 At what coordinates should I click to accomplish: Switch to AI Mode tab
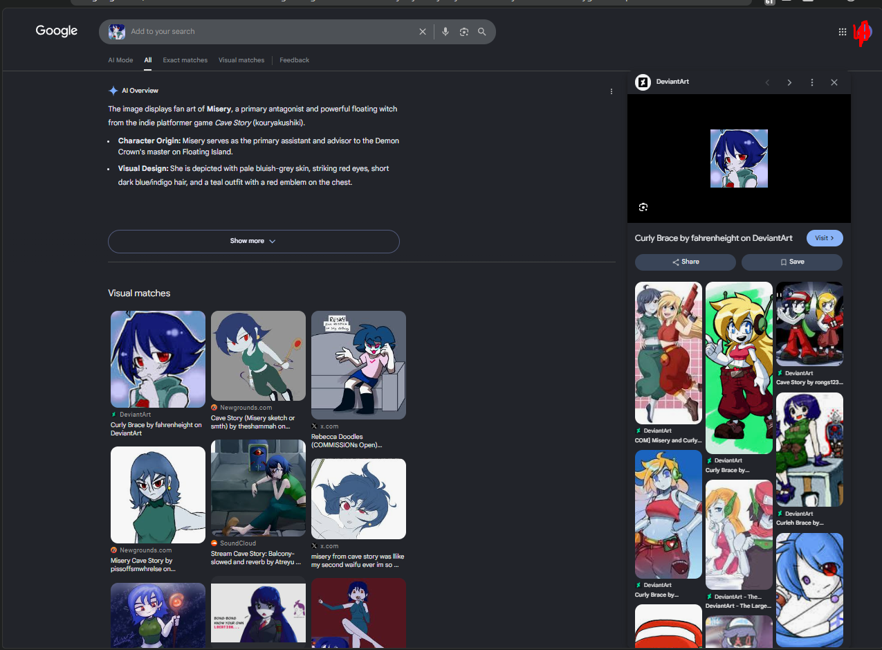click(120, 60)
